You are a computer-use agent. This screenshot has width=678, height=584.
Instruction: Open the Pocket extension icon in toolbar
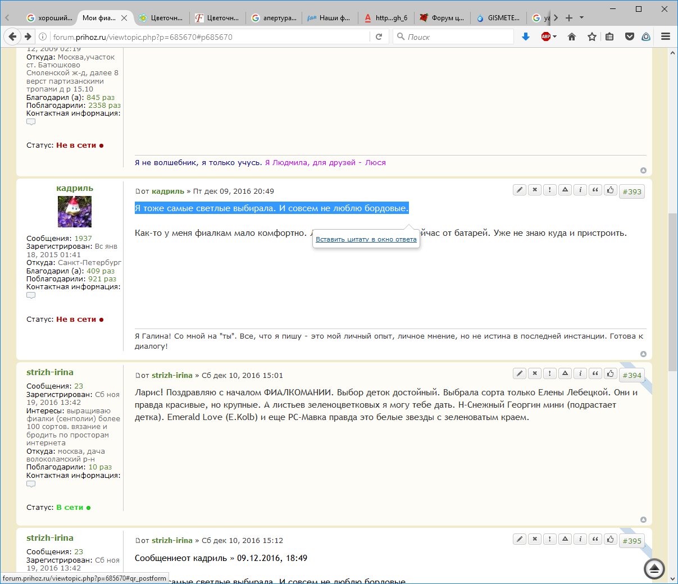click(x=630, y=36)
